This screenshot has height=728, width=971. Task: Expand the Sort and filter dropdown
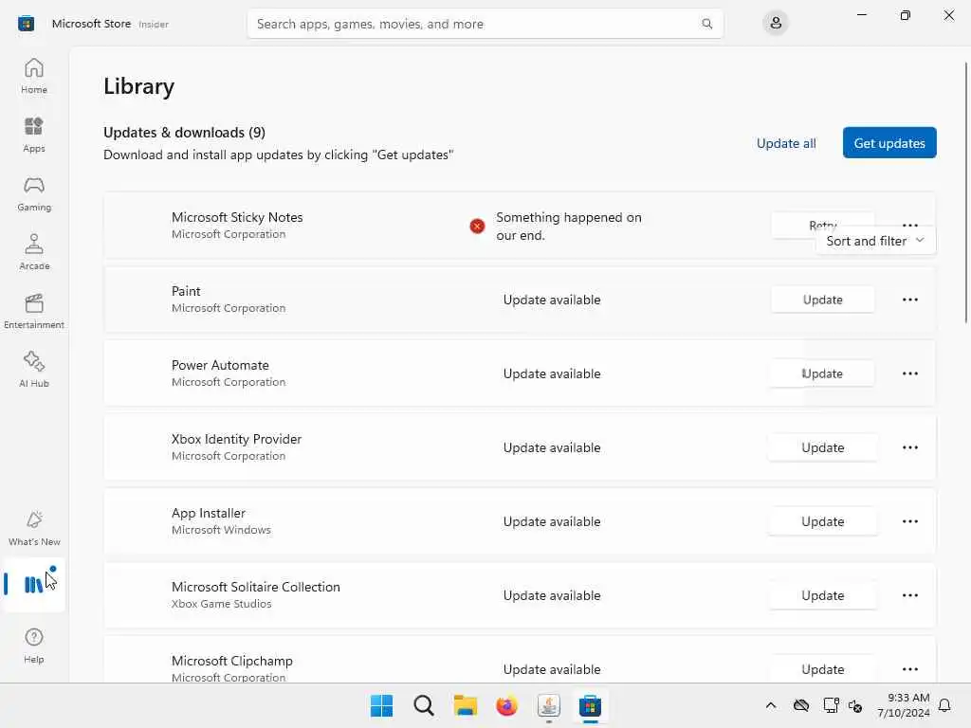tap(875, 241)
